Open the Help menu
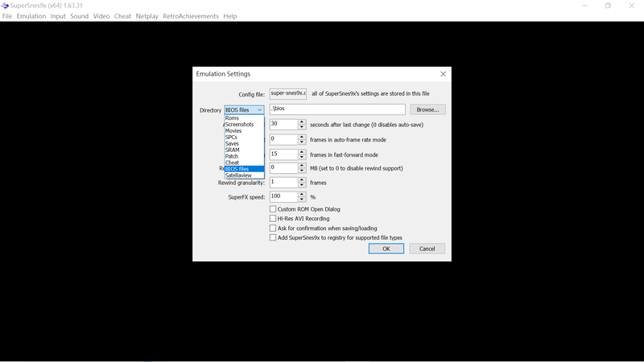Image resolution: width=644 pixels, height=362 pixels. click(230, 16)
